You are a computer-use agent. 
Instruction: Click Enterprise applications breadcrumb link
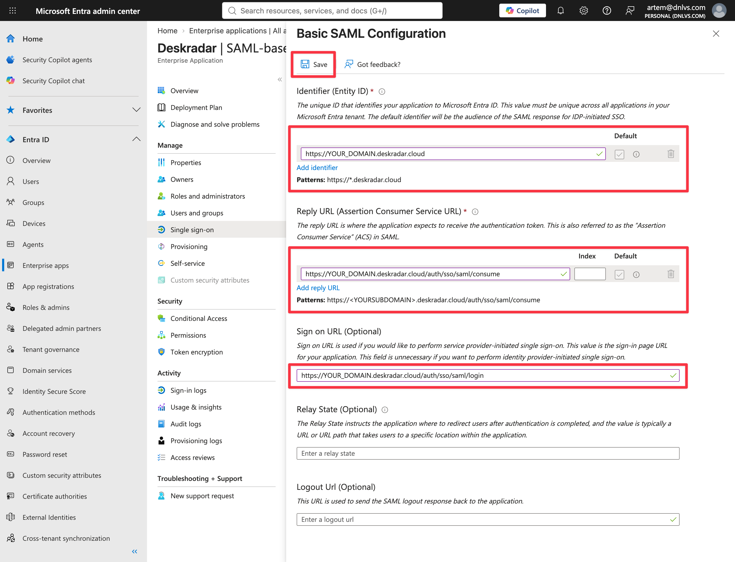pos(237,31)
